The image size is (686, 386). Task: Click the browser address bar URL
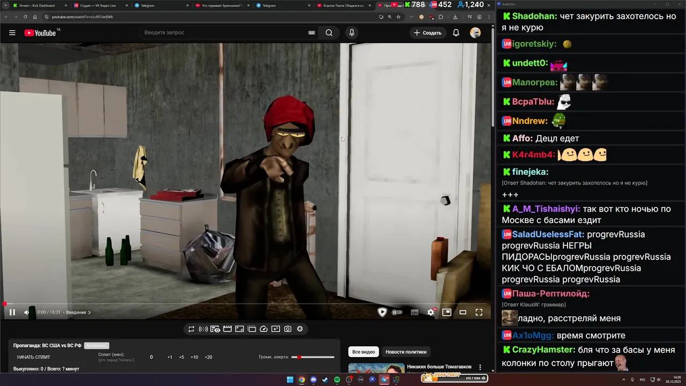[83, 17]
